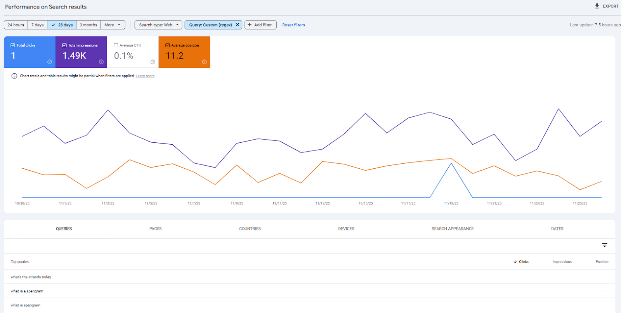Open the table filter rows icon
Viewport: 621px width, 313px height.
604,245
